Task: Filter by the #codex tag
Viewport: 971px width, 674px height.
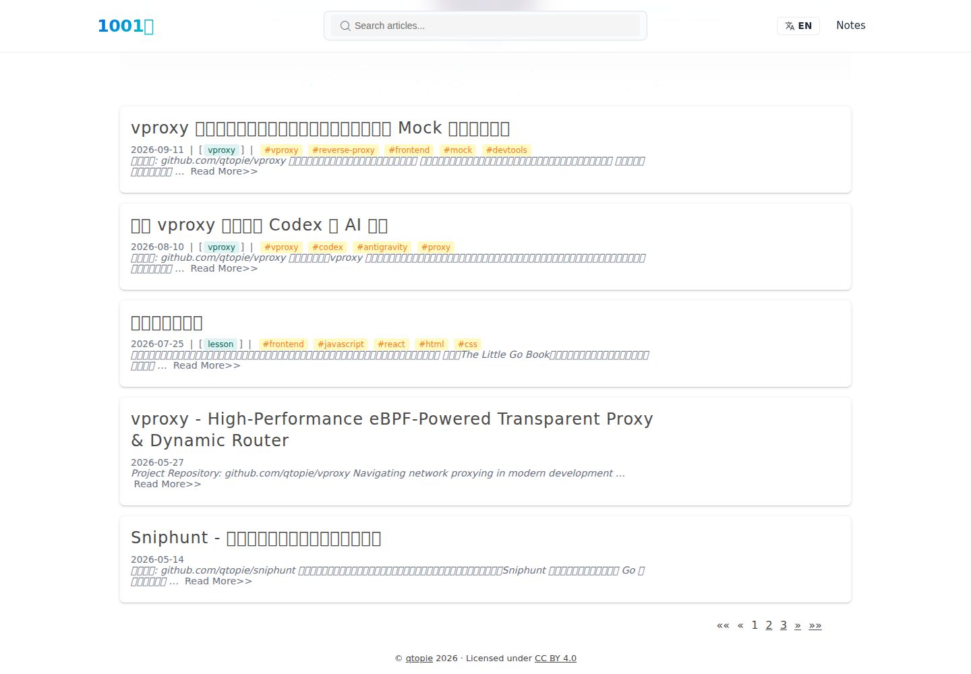Action: click(328, 247)
